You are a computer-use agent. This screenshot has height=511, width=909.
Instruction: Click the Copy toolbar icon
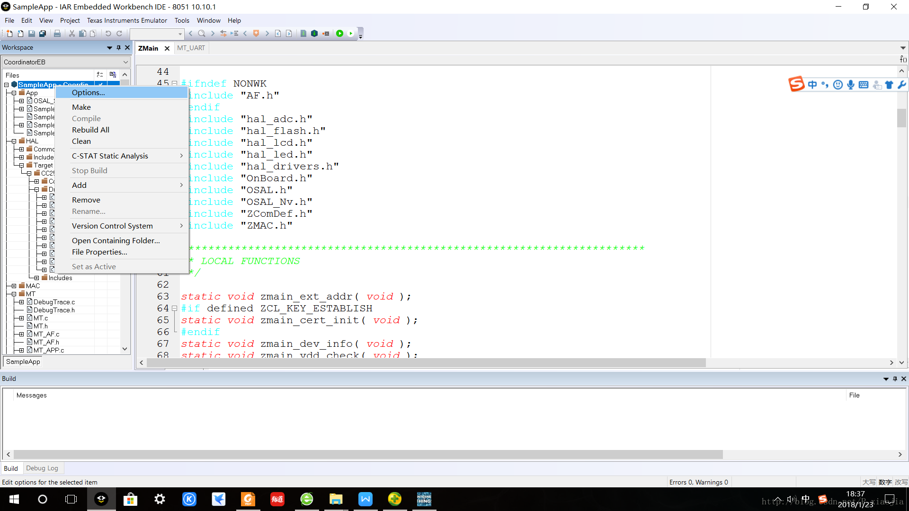(82, 34)
